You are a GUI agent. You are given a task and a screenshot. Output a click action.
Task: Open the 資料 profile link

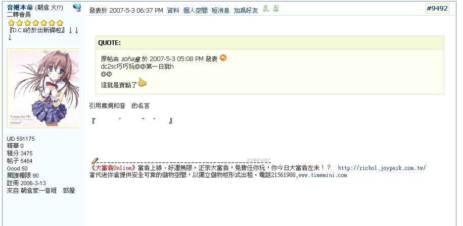point(173,11)
